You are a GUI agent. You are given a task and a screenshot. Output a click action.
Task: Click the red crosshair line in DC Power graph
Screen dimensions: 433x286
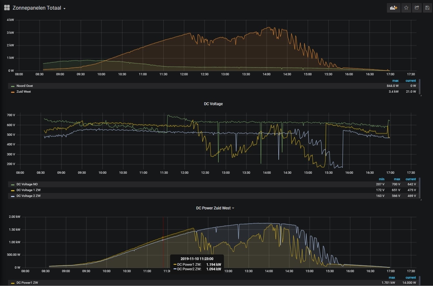click(x=163, y=242)
